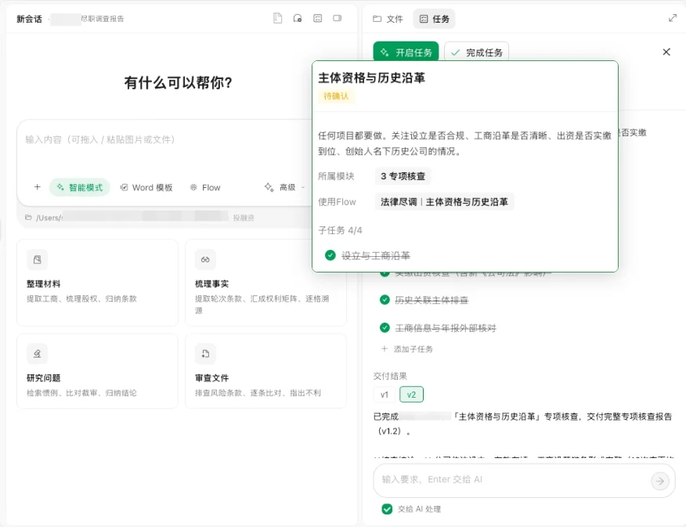Click the 开启任务 button
This screenshot has width=686, height=527.
pyautogui.click(x=406, y=52)
